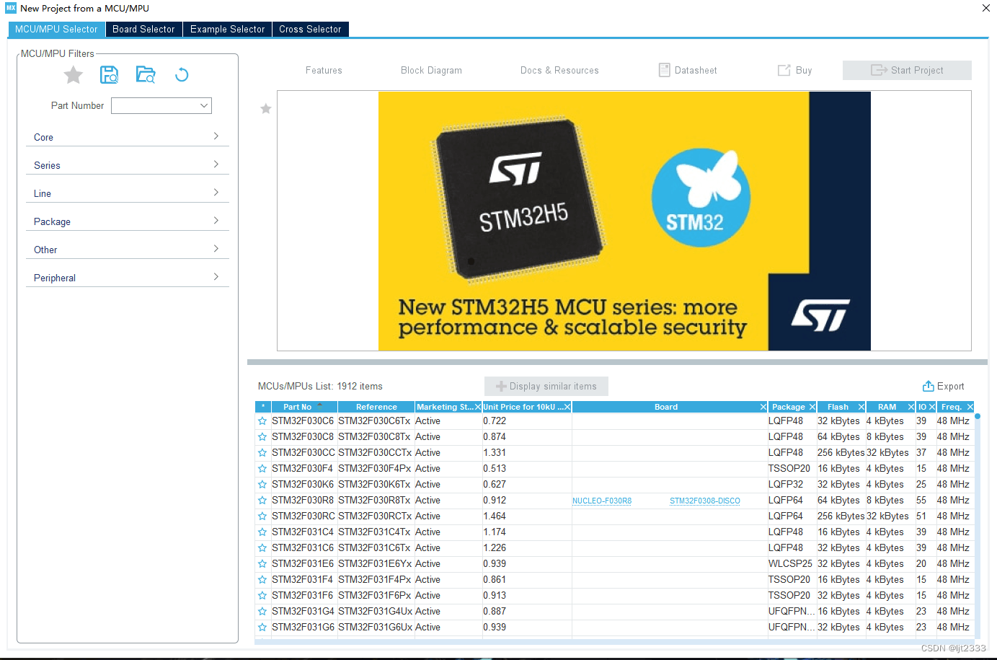Open the Part Number combo box
The height and width of the screenshot is (660, 997).
tap(161, 105)
